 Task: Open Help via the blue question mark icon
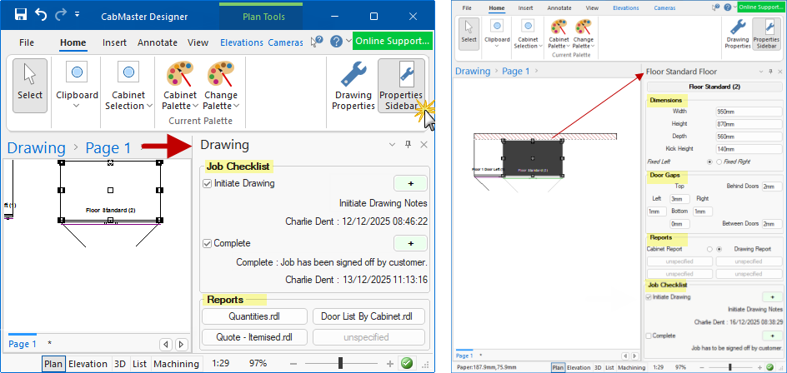point(336,42)
